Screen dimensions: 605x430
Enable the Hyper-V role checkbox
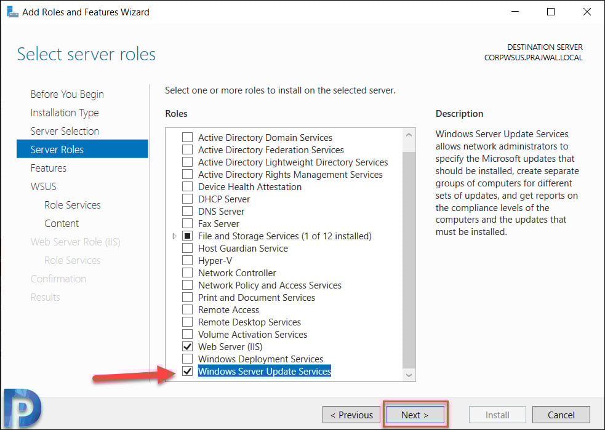pyautogui.click(x=188, y=260)
